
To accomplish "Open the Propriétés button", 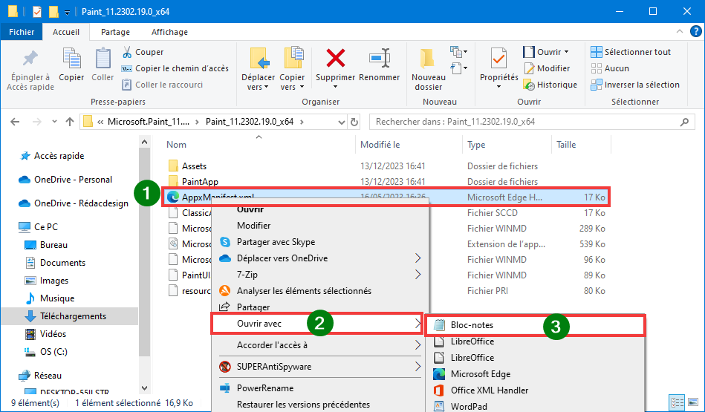I will [x=498, y=69].
